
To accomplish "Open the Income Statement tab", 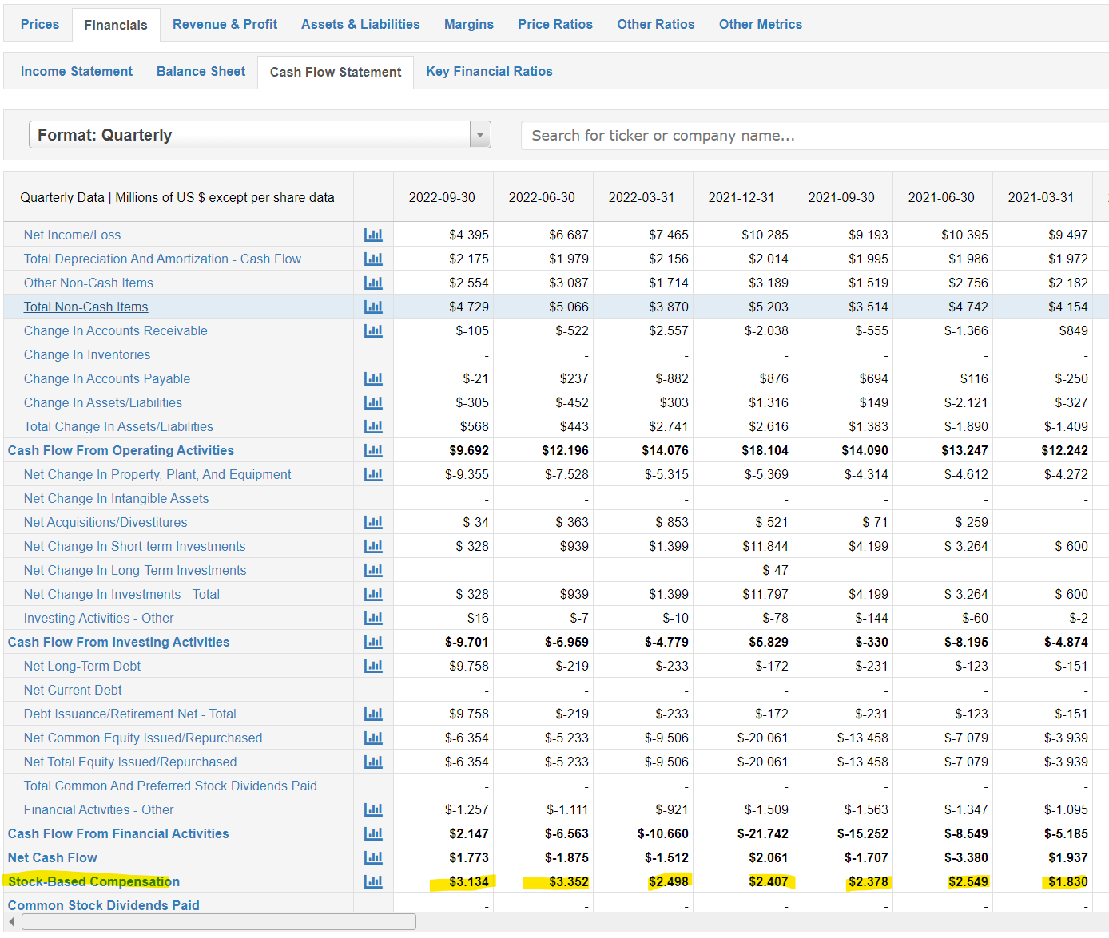I will point(77,72).
